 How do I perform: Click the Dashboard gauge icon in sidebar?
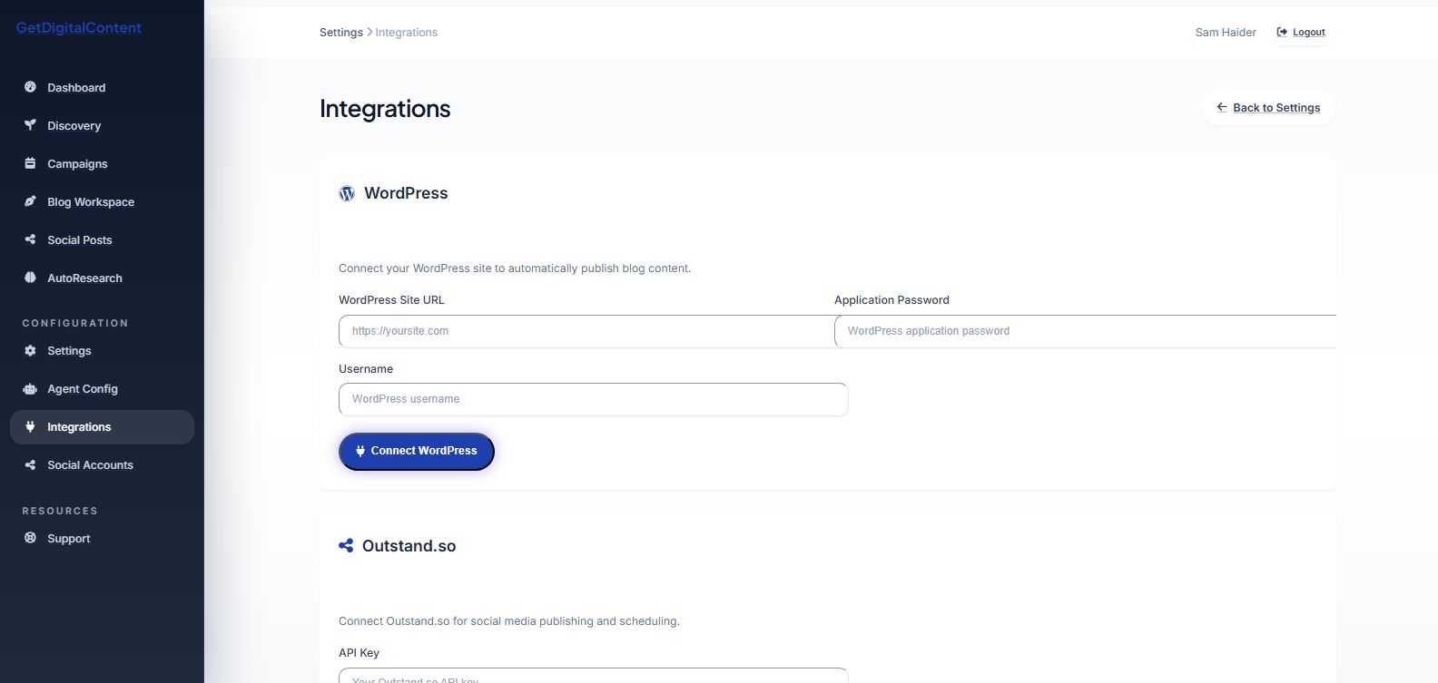pos(30,87)
